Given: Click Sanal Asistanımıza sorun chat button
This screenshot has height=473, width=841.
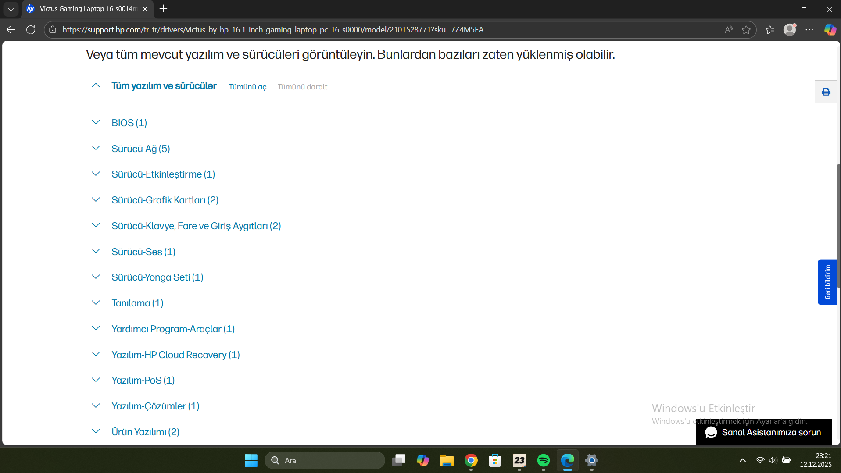Looking at the screenshot, I should click(764, 432).
